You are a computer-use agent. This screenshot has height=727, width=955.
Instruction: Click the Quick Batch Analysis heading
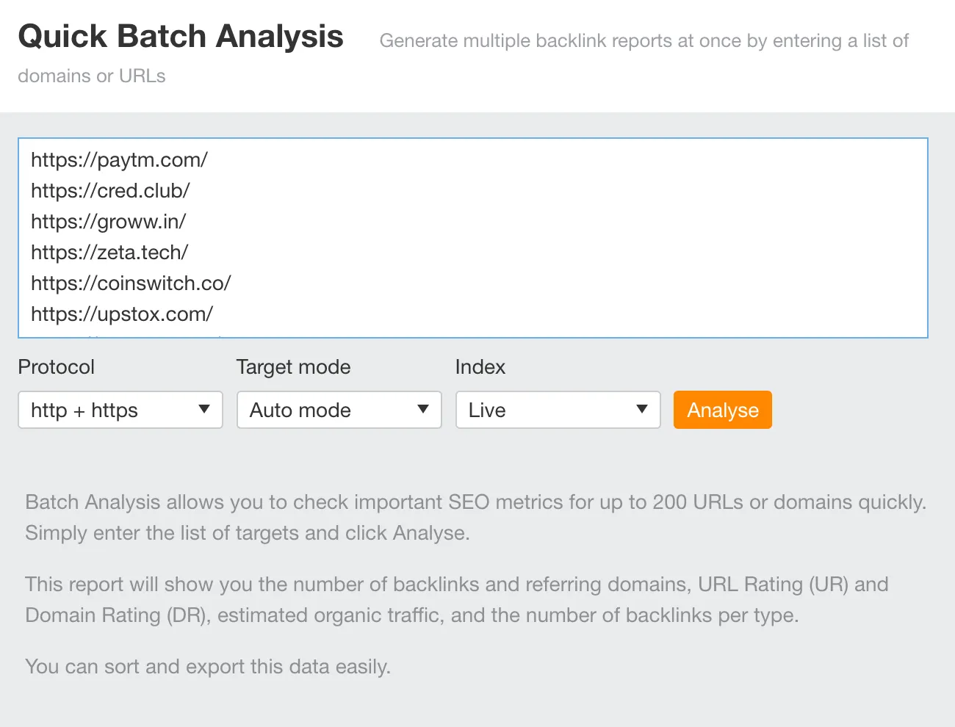[181, 36]
